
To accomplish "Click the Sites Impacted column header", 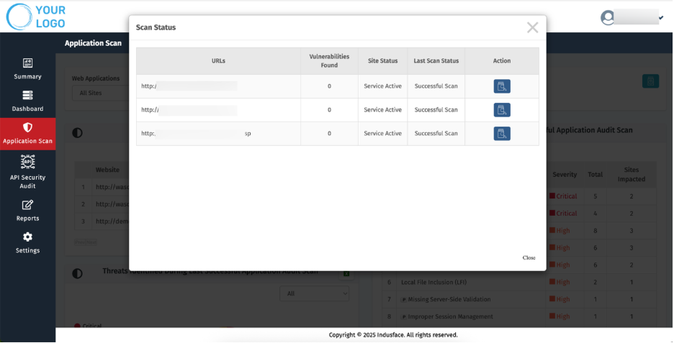I will (631, 175).
